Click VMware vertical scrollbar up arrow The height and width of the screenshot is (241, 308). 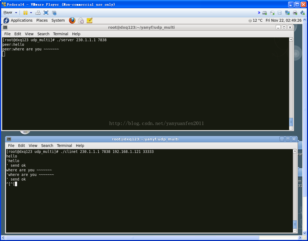(305, 20)
